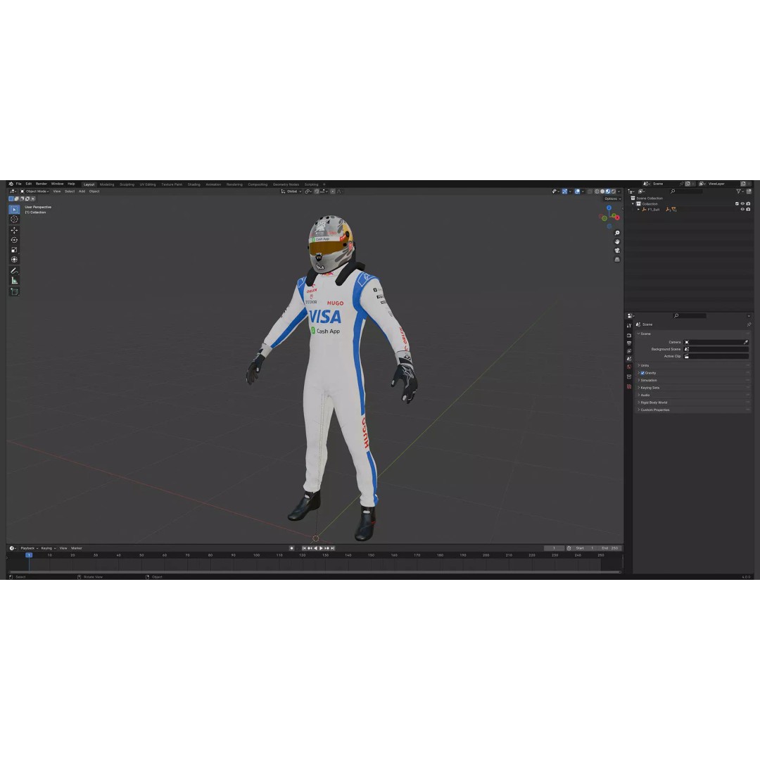Image resolution: width=760 pixels, height=760 pixels.
Task: Expand the Keying Sets panel
Action: pyautogui.click(x=693, y=388)
